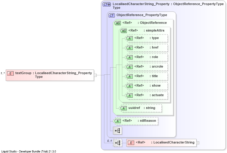Click the CT icon of LocalisedCharacterString_PropertyType
The height and width of the screenshot is (153, 227).
pyautogui.click(x=107, y=4)
